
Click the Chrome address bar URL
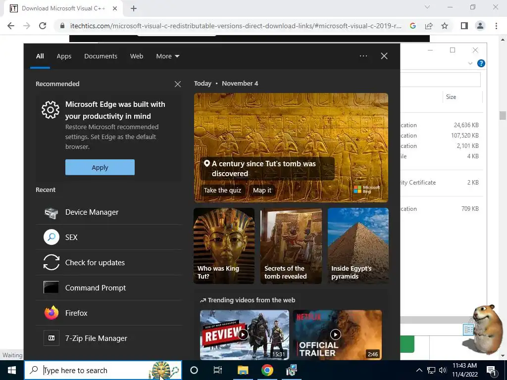coord(236,26)
